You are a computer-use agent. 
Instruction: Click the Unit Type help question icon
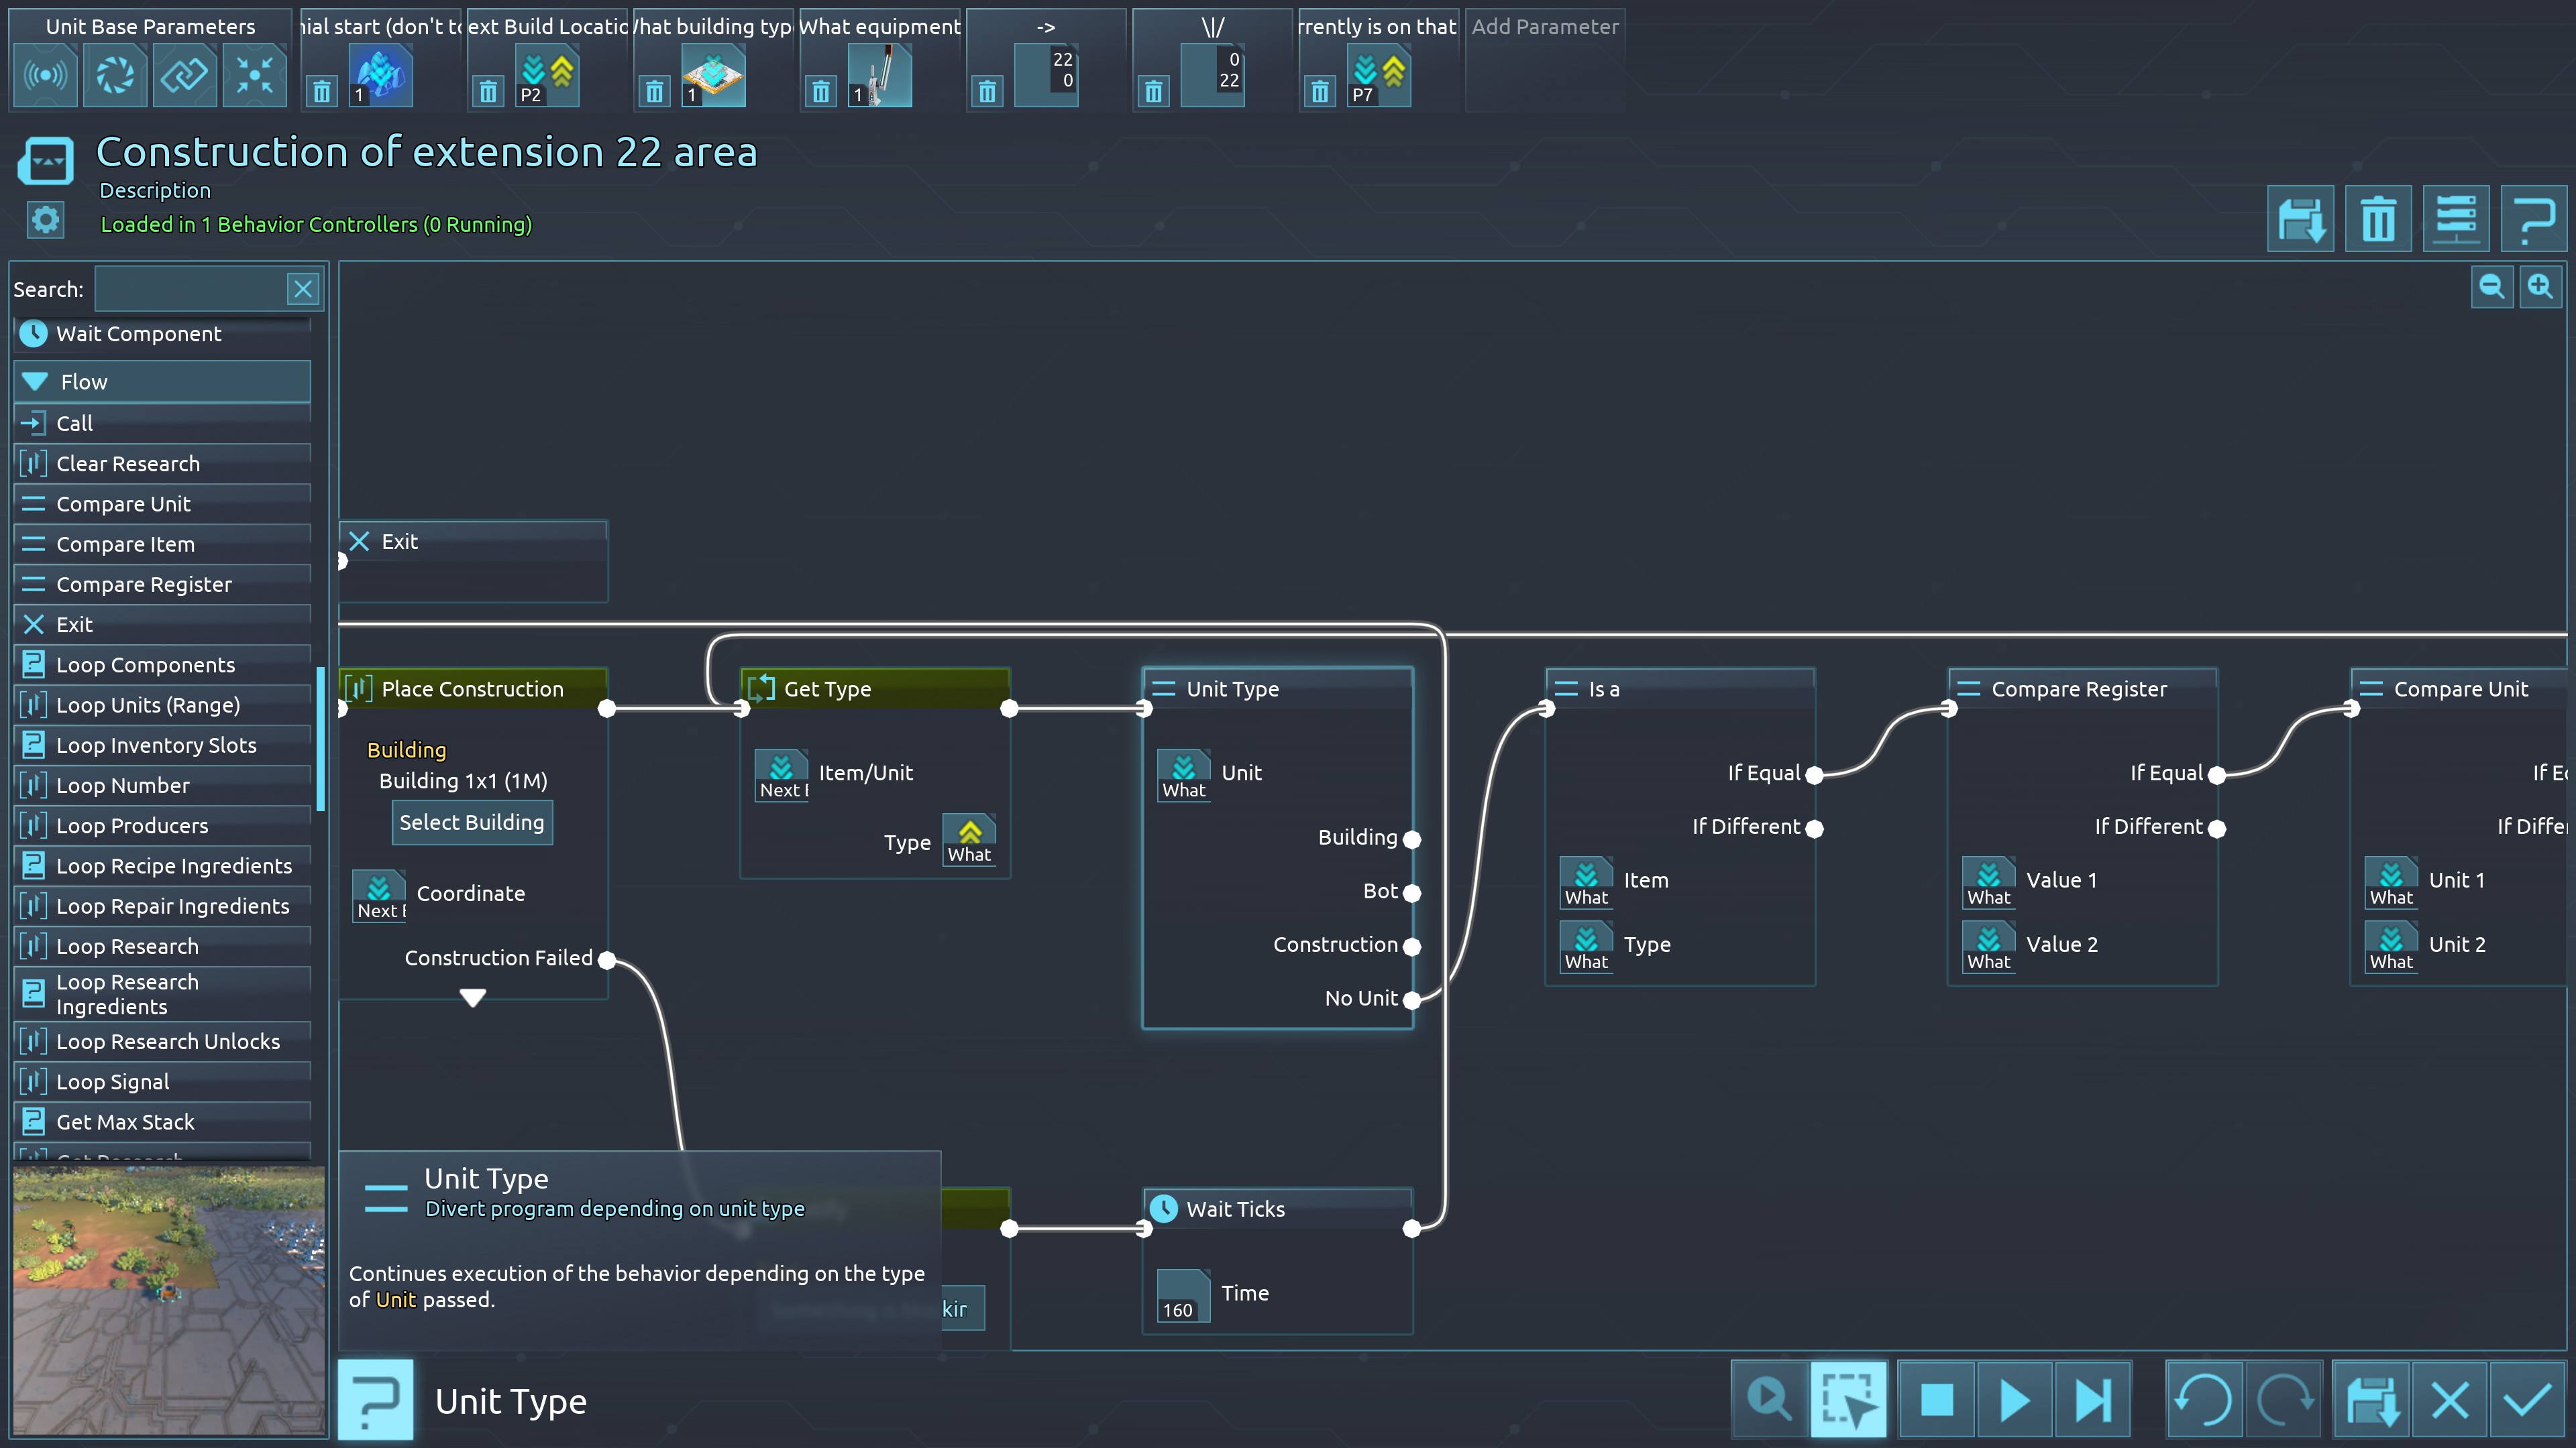coord(375,1399)
